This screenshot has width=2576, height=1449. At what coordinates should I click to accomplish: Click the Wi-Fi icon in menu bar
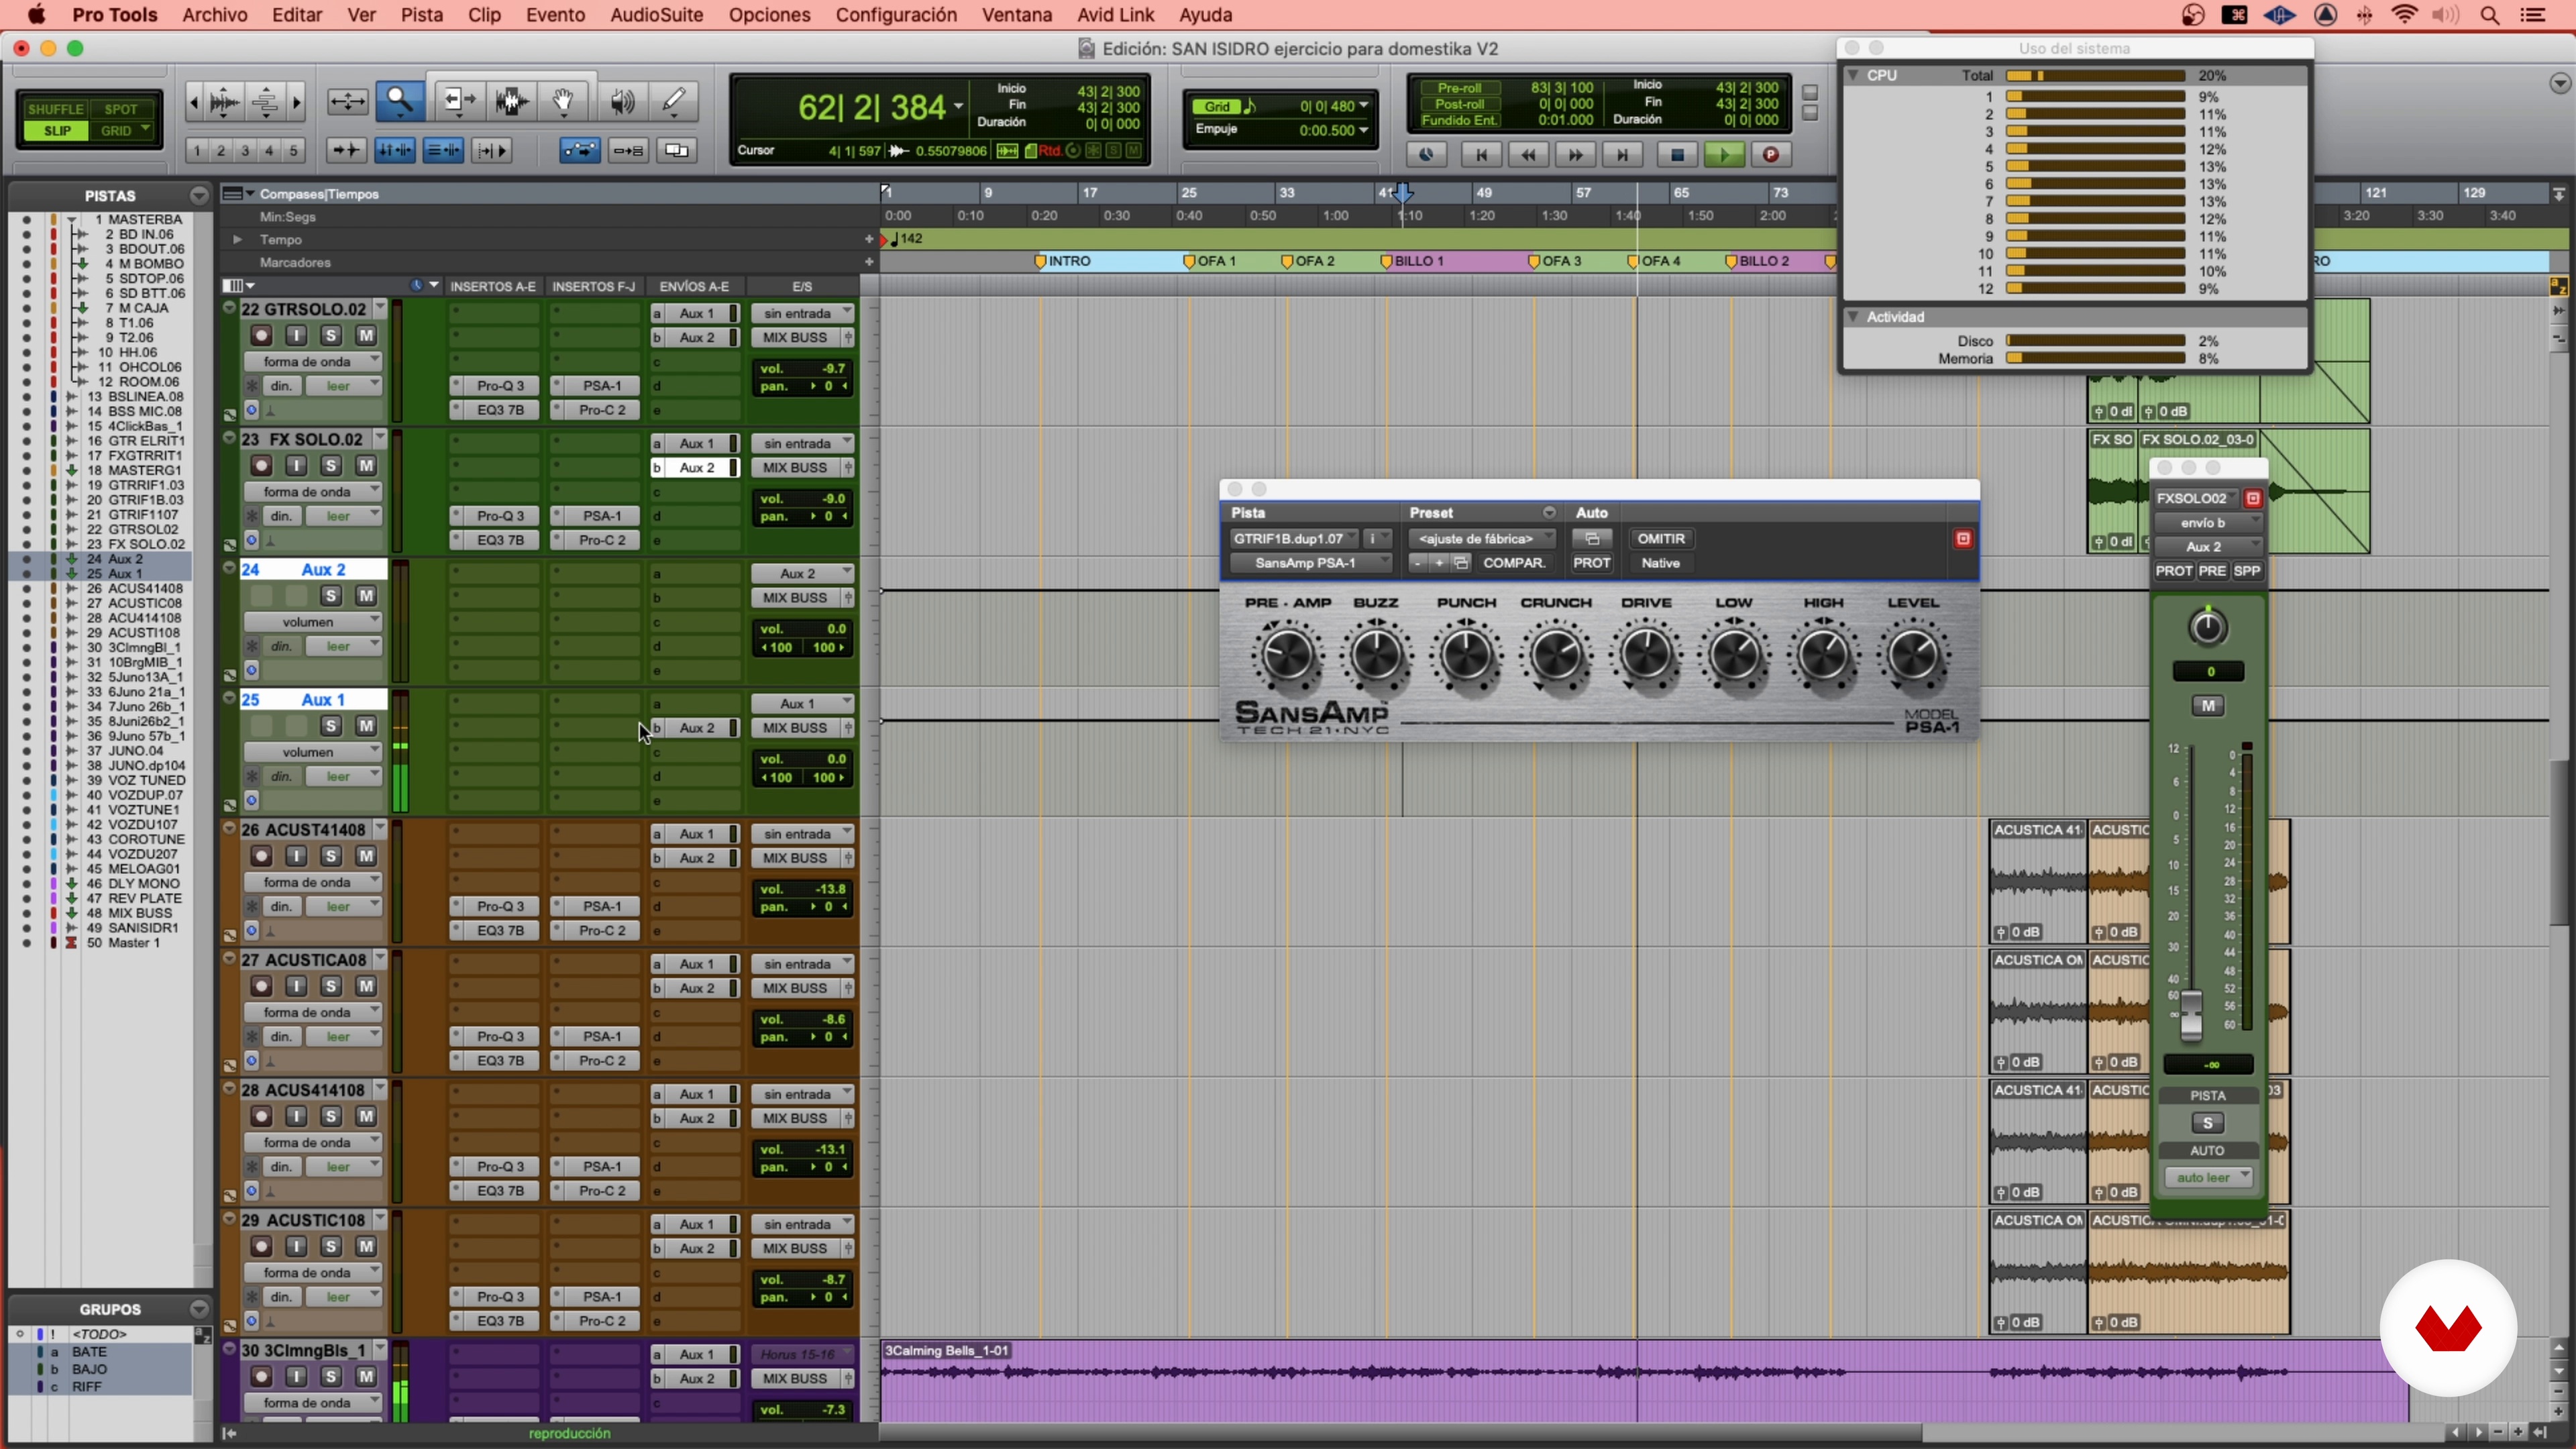click(2404, 15)
